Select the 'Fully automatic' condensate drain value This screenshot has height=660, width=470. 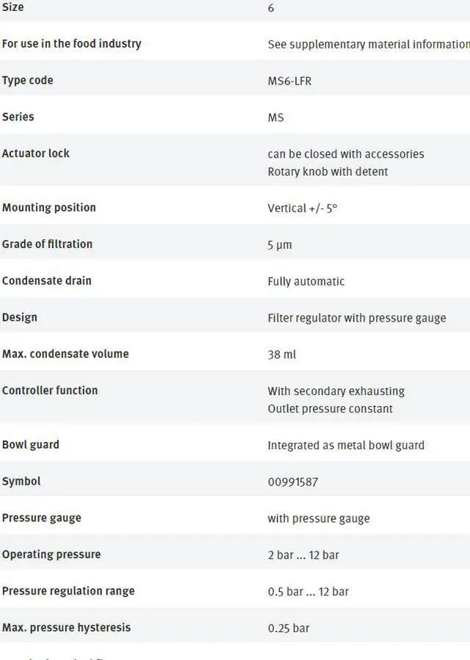pyautogui.click(x=306, y=282)
